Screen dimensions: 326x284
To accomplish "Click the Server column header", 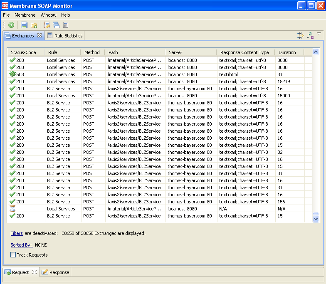I will coord(191,52).
